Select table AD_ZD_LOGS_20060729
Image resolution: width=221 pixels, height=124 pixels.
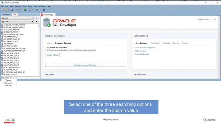click(11, 30)
